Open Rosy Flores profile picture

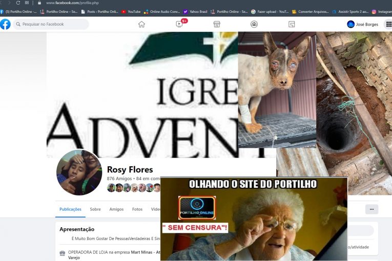click(x=79, y=172)
